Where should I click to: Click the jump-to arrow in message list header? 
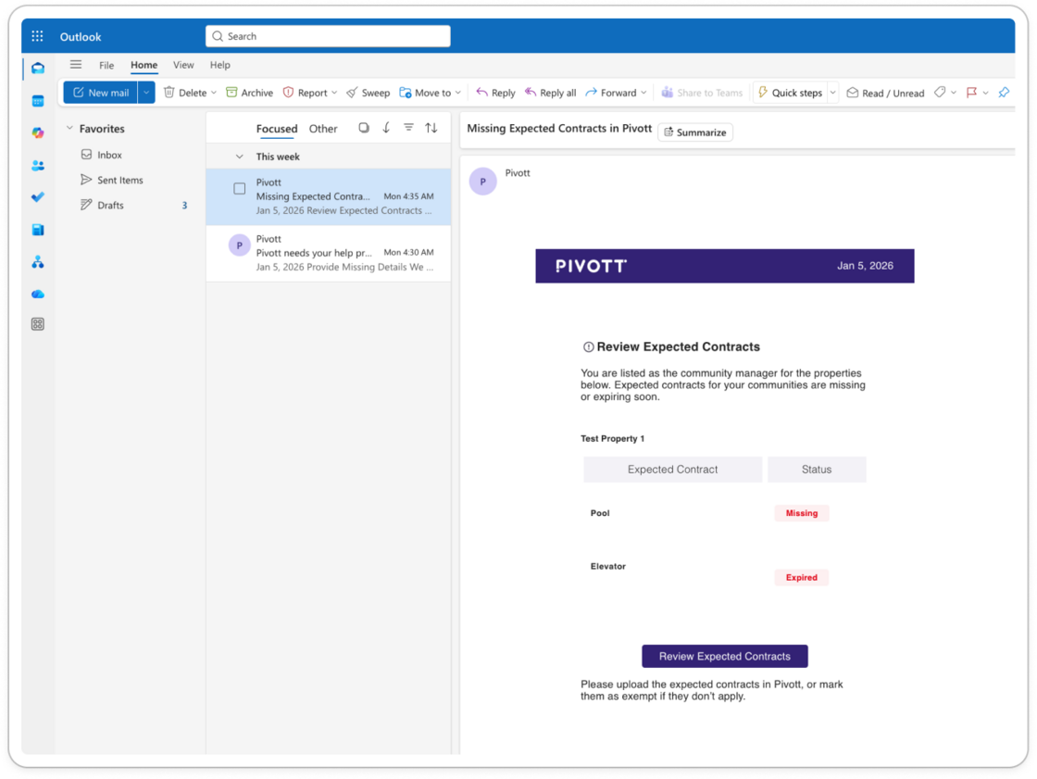click(386, 128)
